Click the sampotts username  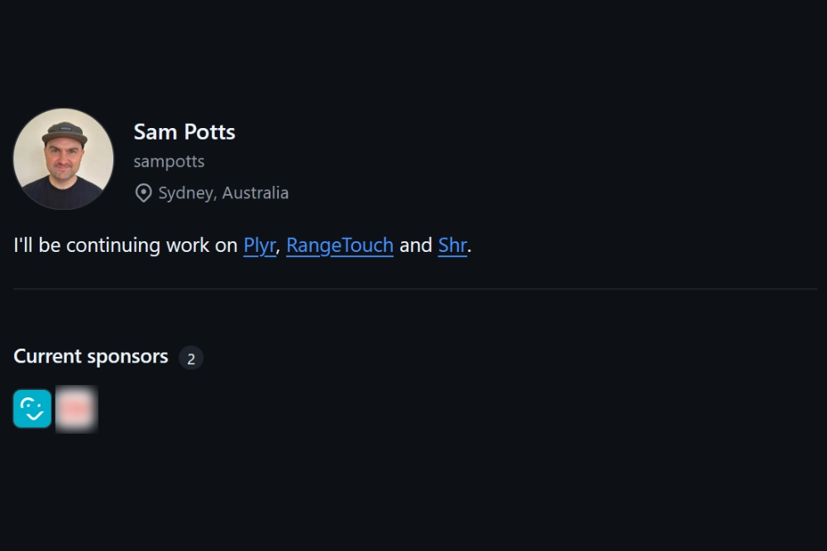coord(169,161)
